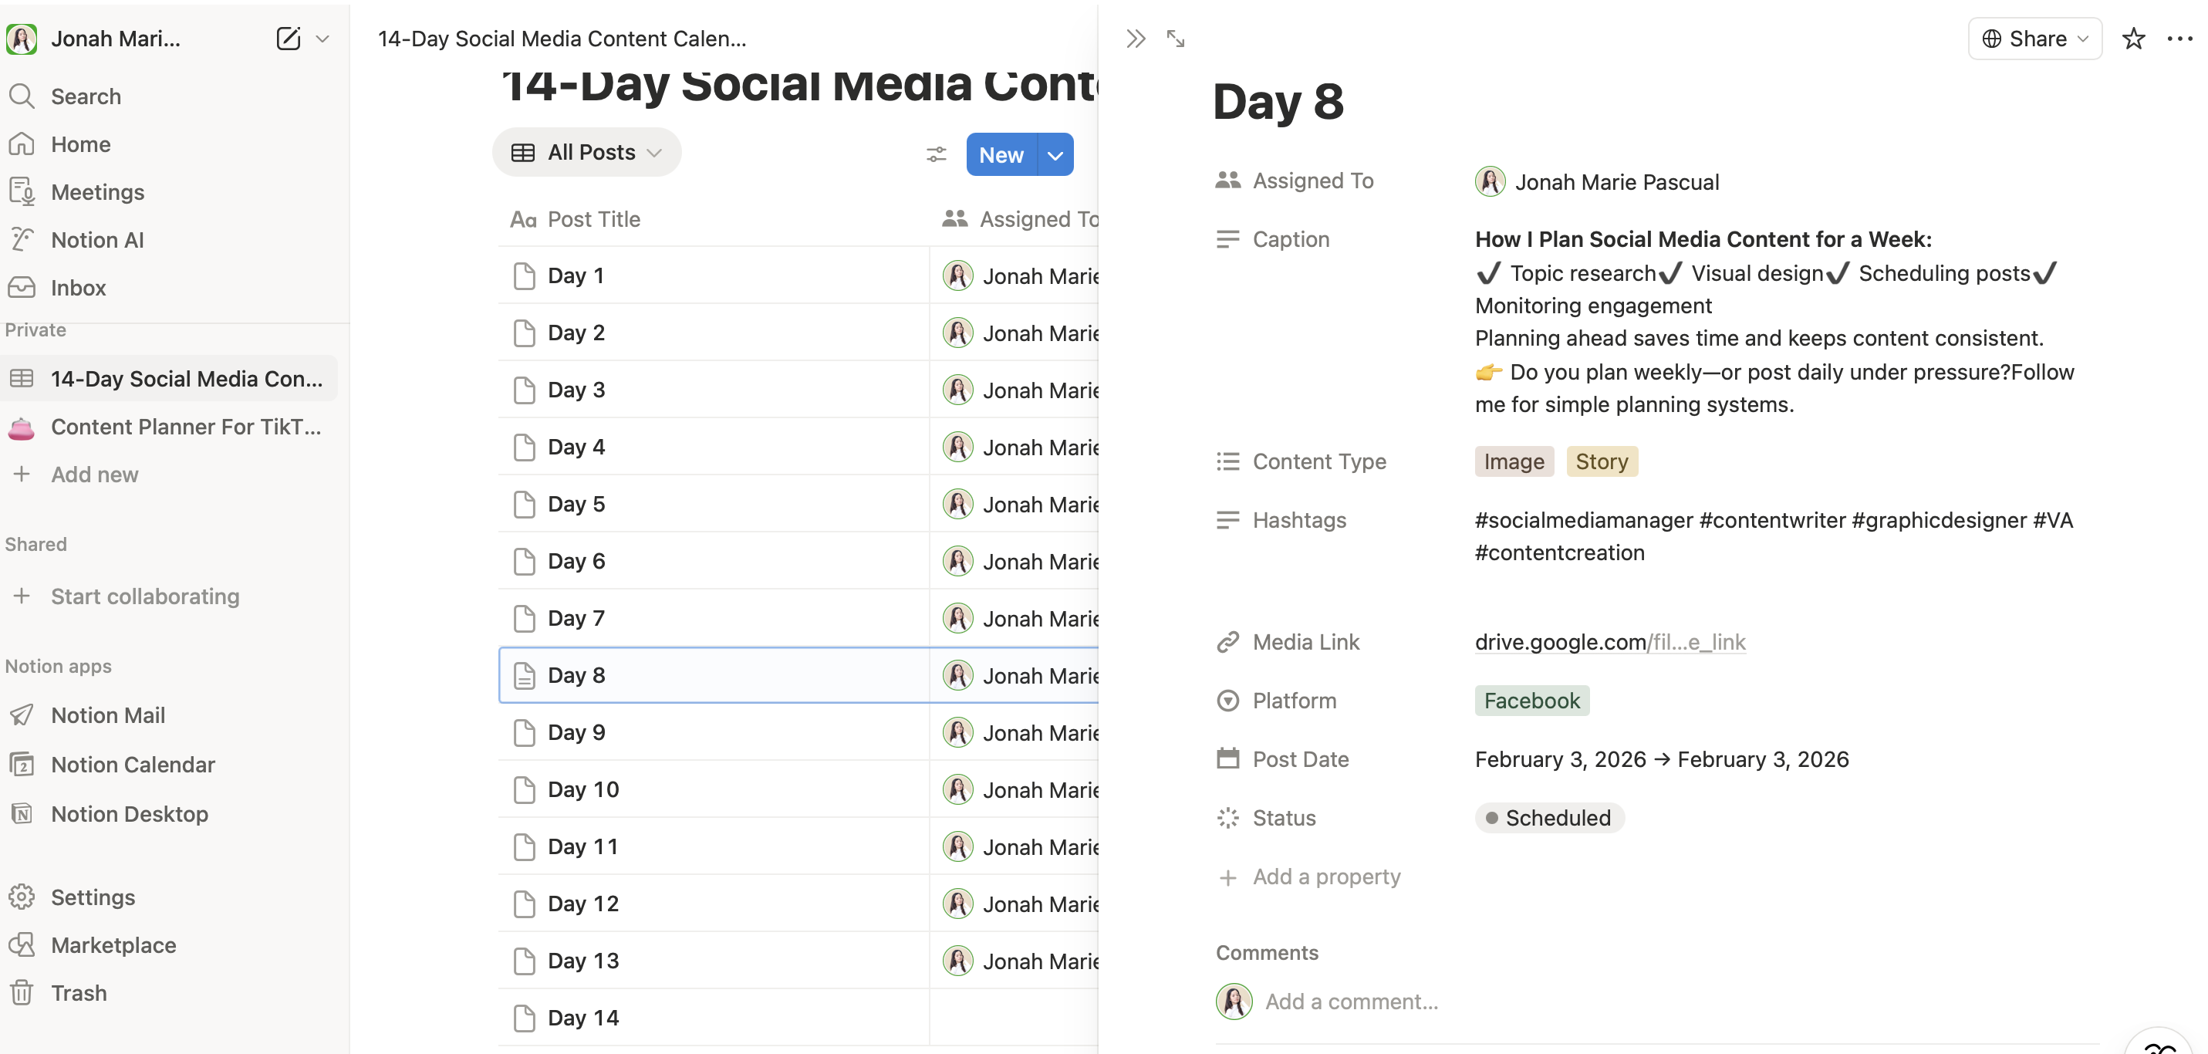Open the three-dot page options menu
This screenshot has width=2208, height=1054.
click(2179, 39)
